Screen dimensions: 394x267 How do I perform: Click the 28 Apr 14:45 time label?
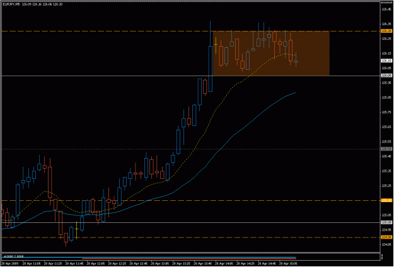coord(267,264)
